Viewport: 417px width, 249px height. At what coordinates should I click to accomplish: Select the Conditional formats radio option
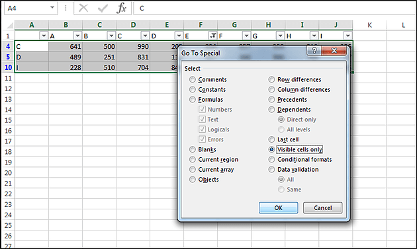coord(271,160)
